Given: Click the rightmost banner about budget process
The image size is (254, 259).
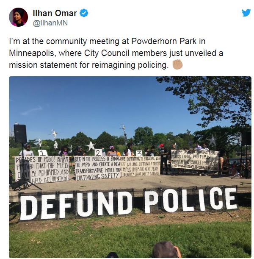Looking at the screenshot, I should click(195, 160).
